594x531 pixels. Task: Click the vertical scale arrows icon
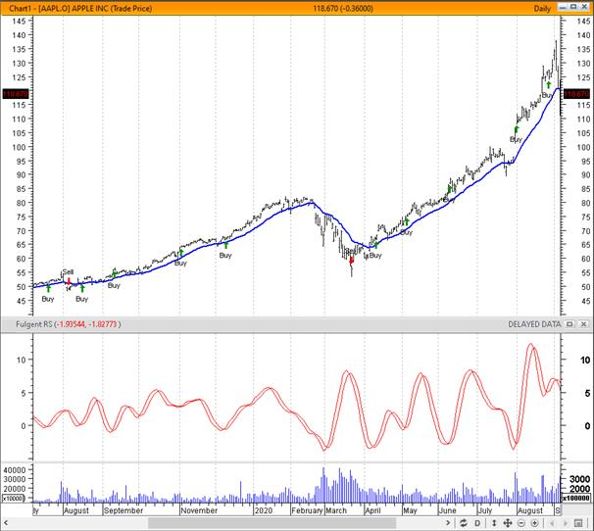pyautogui.click(x=494, y=523)
